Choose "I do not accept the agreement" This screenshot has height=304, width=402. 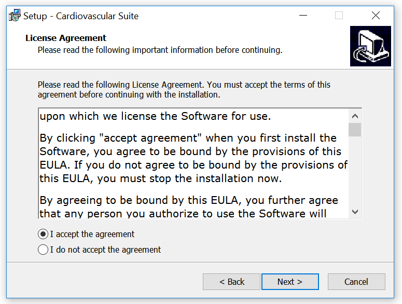coord(44,250)
